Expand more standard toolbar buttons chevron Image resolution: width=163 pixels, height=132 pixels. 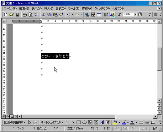[150, 15]
